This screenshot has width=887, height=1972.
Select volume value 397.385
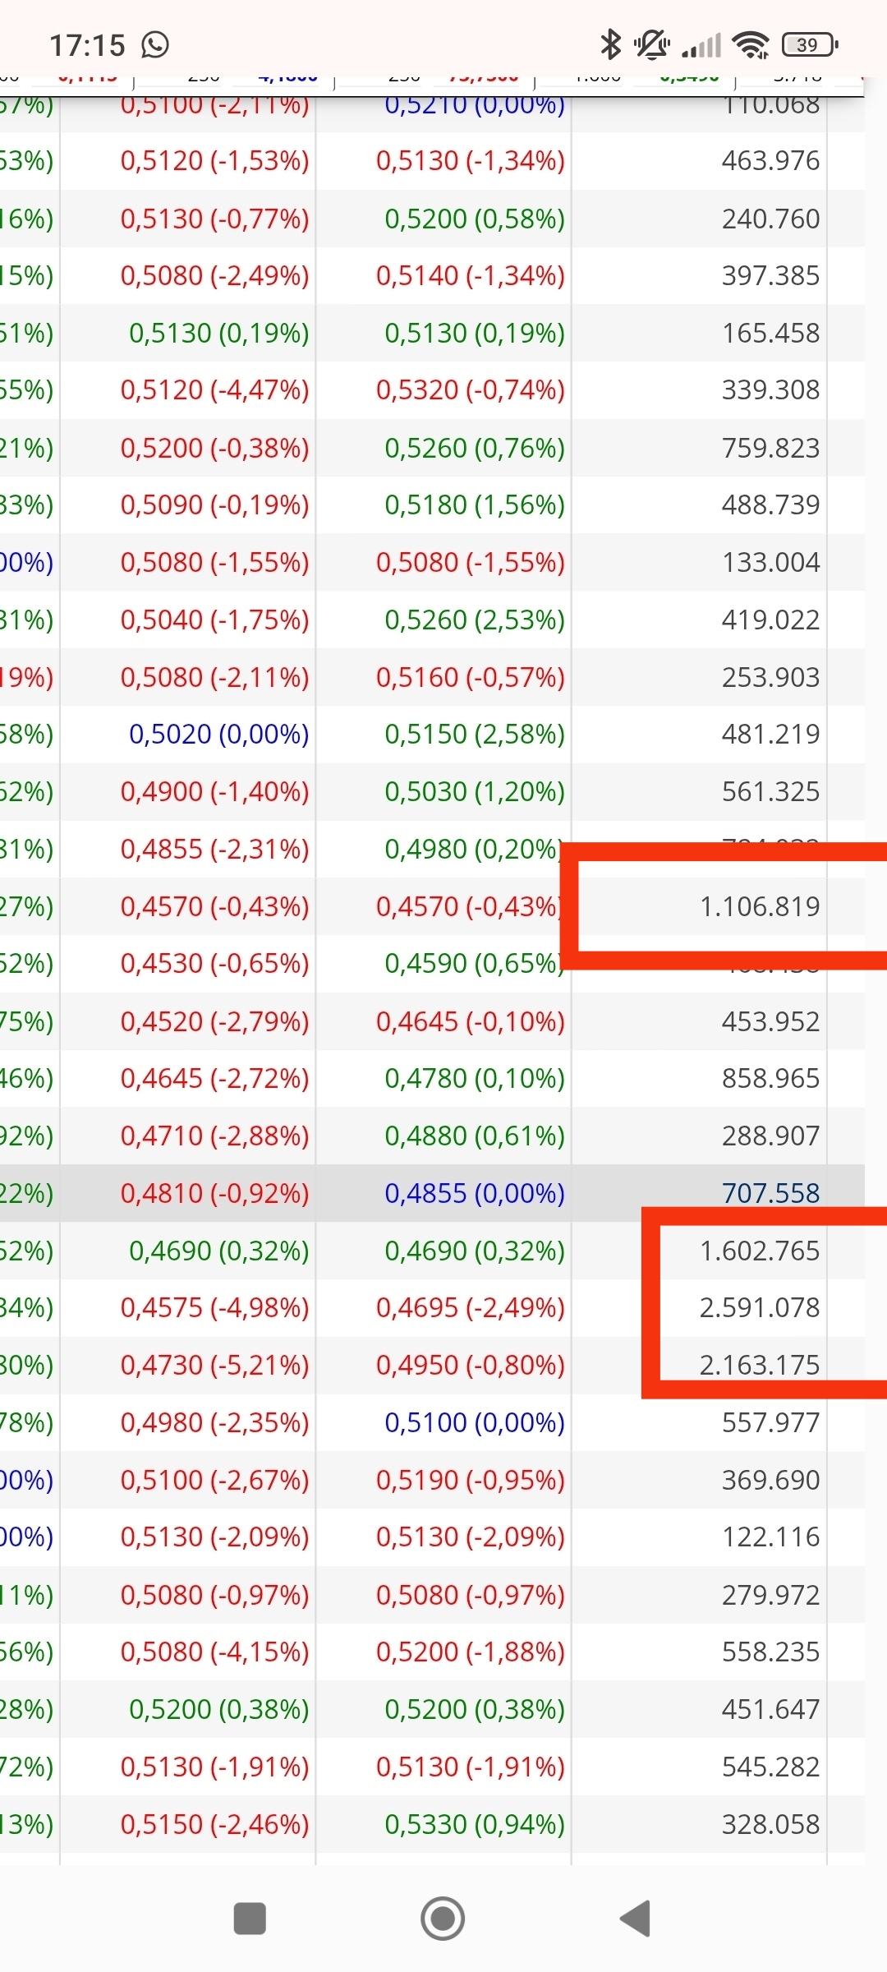pos(770,275)
